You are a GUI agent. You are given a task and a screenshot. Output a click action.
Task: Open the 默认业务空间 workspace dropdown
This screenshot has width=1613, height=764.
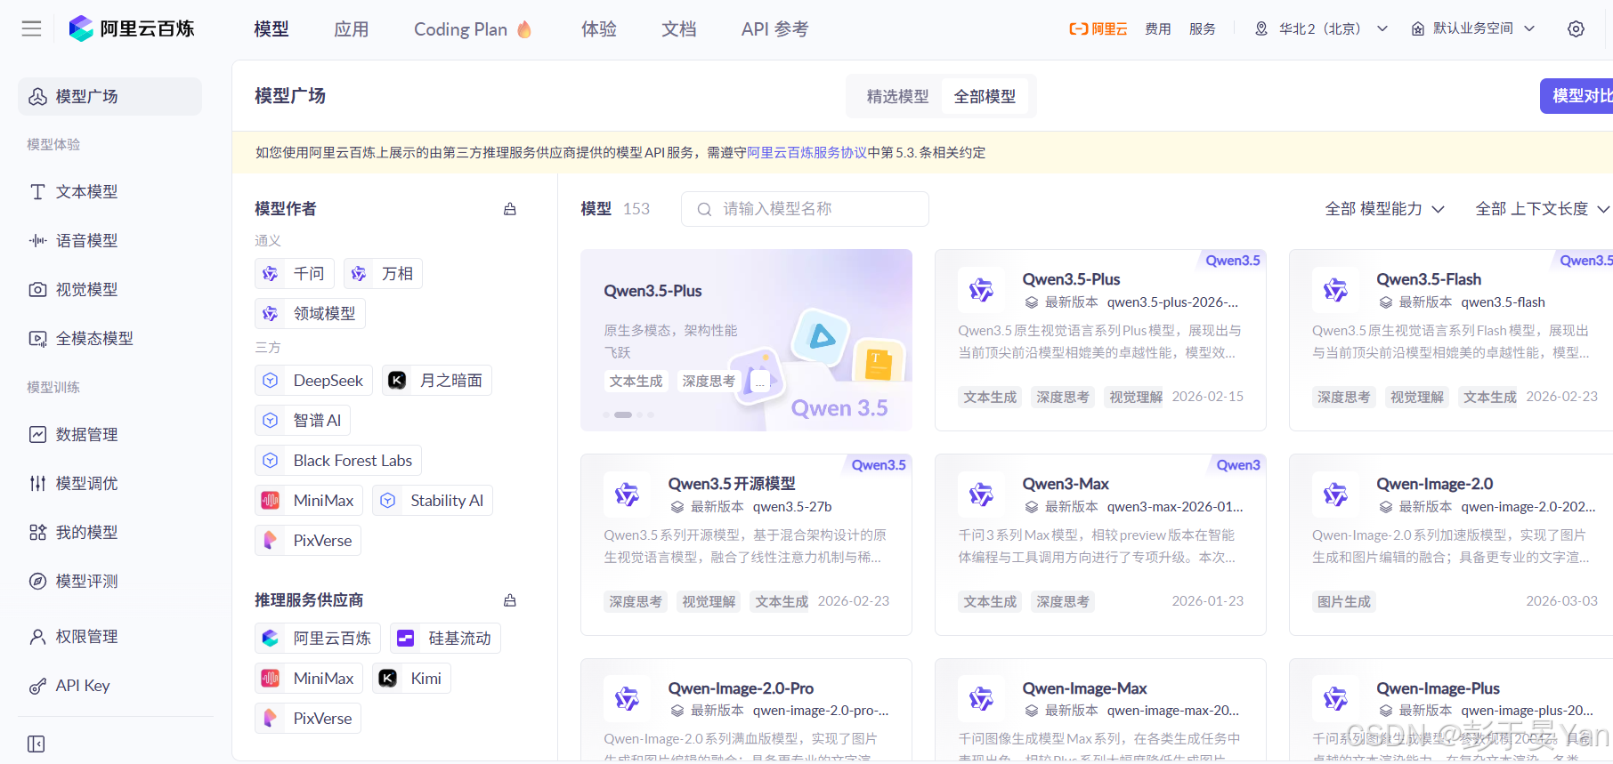(x=1473, y=28)
